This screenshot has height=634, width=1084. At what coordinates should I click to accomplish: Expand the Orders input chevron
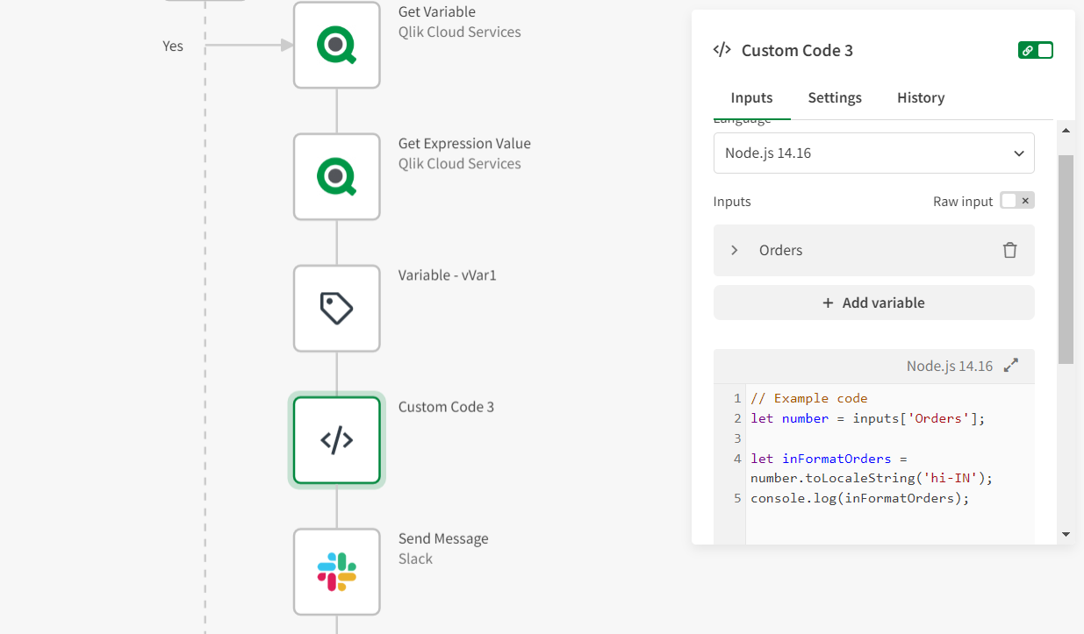coord(735,250)
